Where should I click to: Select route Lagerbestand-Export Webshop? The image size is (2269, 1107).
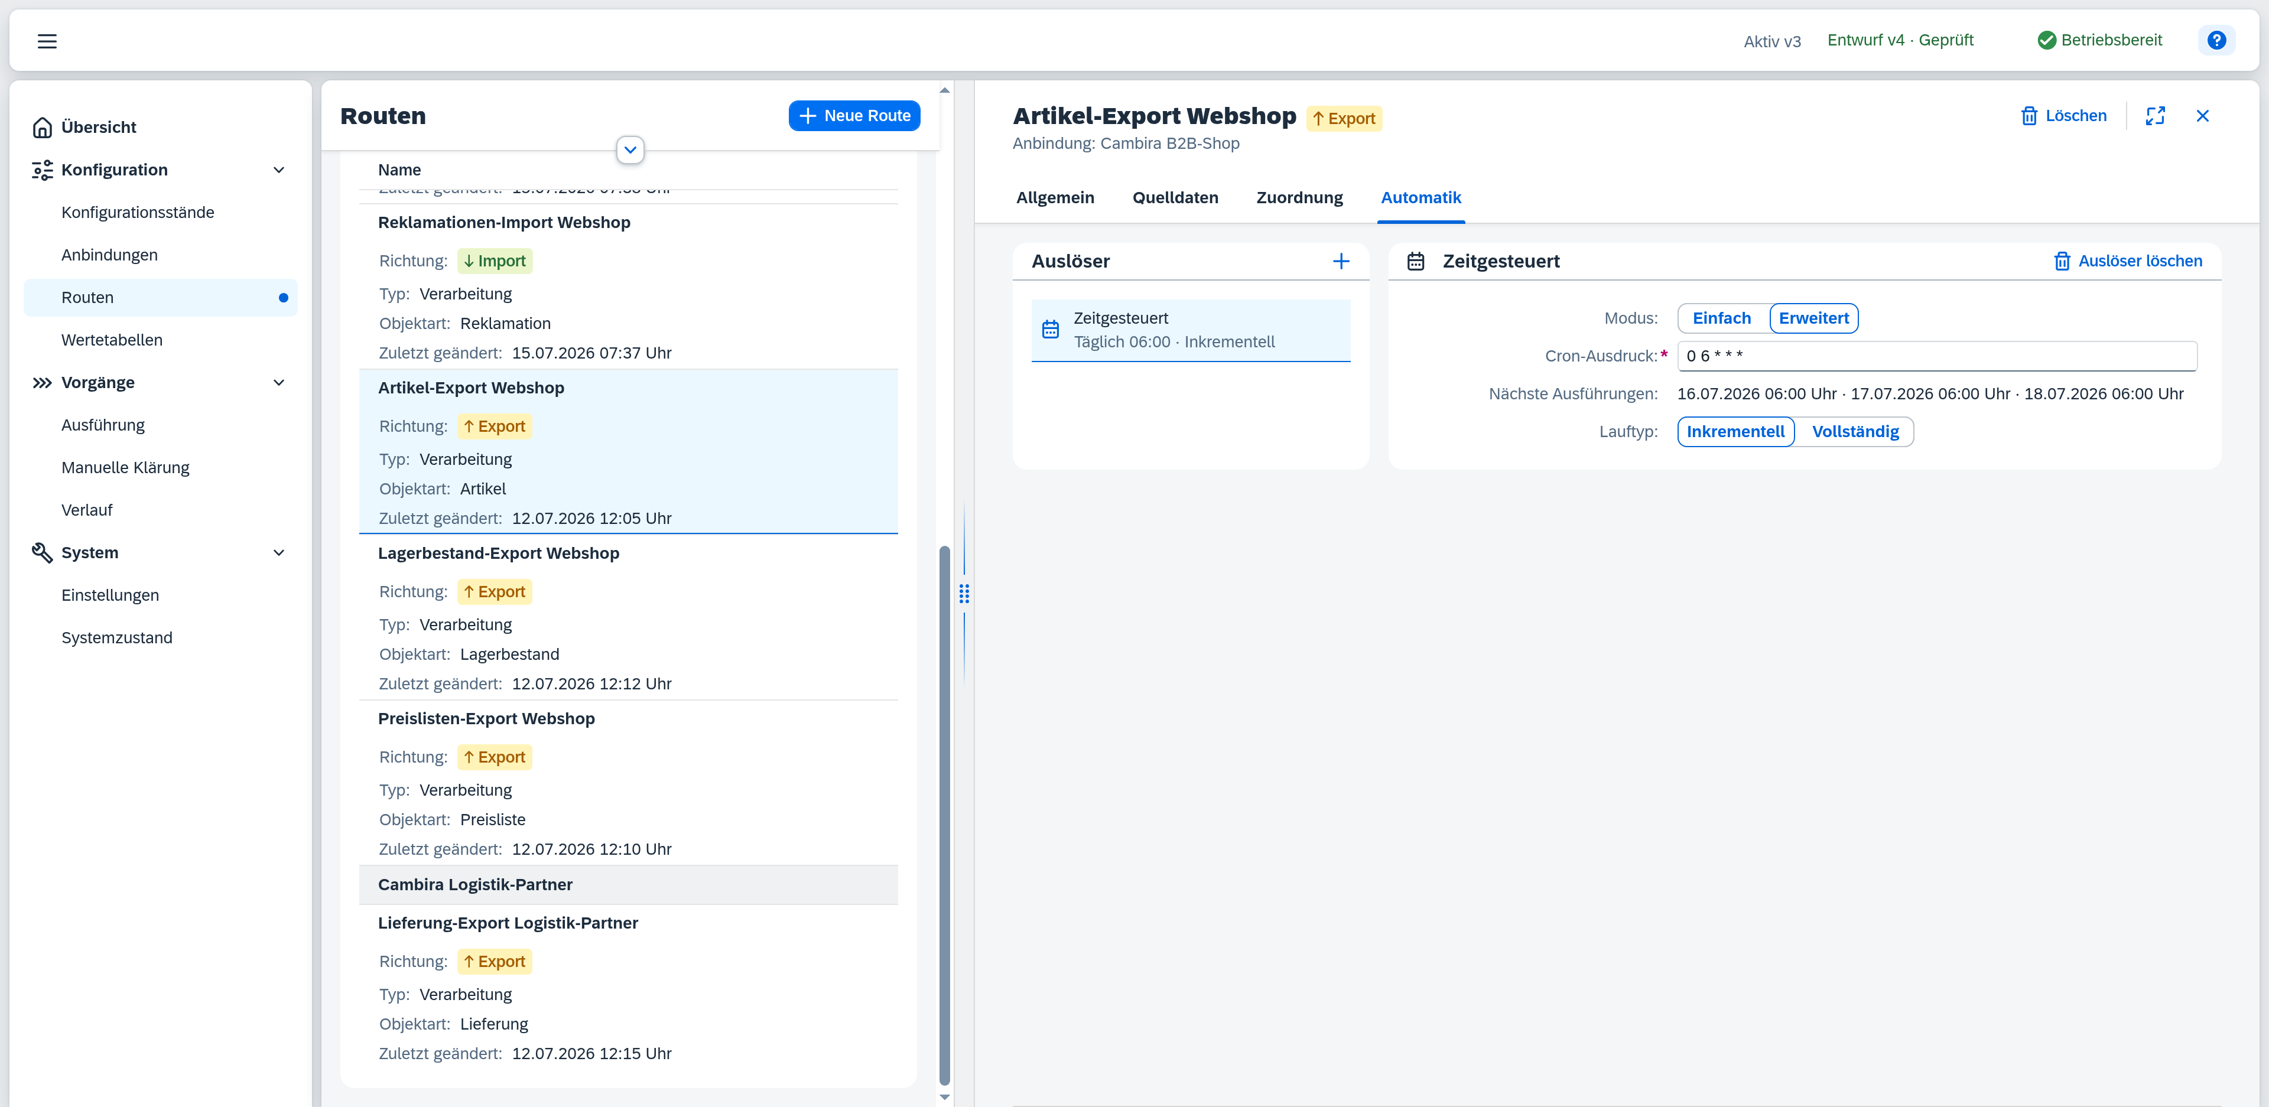tap(628, 617)
